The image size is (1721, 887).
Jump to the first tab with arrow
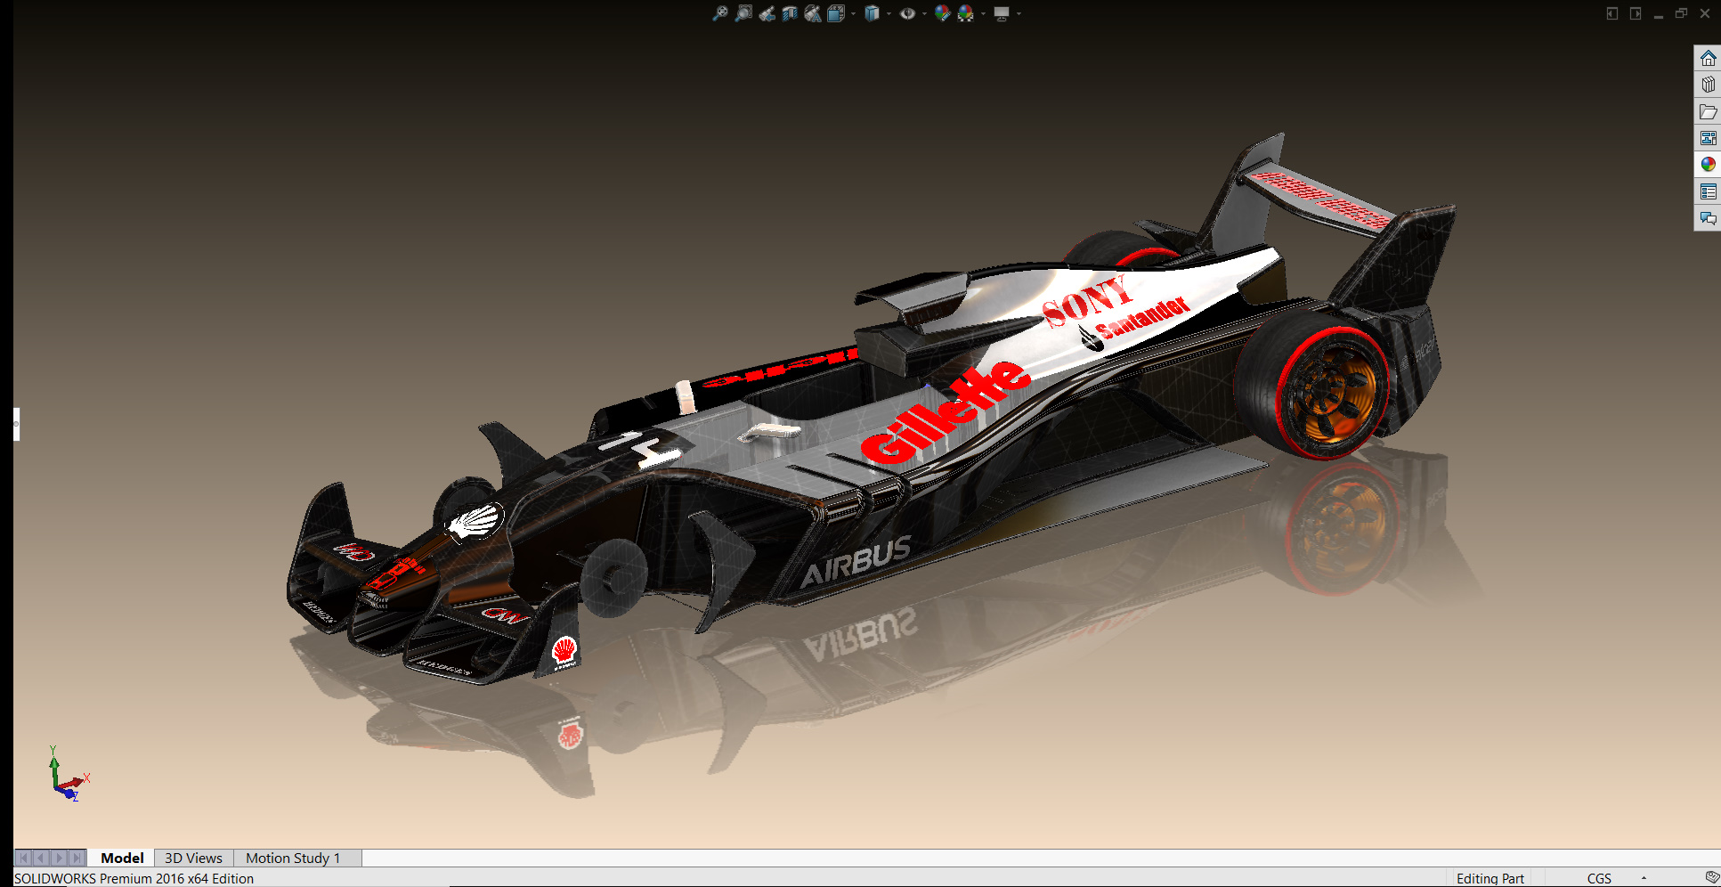tap(24, 858)
